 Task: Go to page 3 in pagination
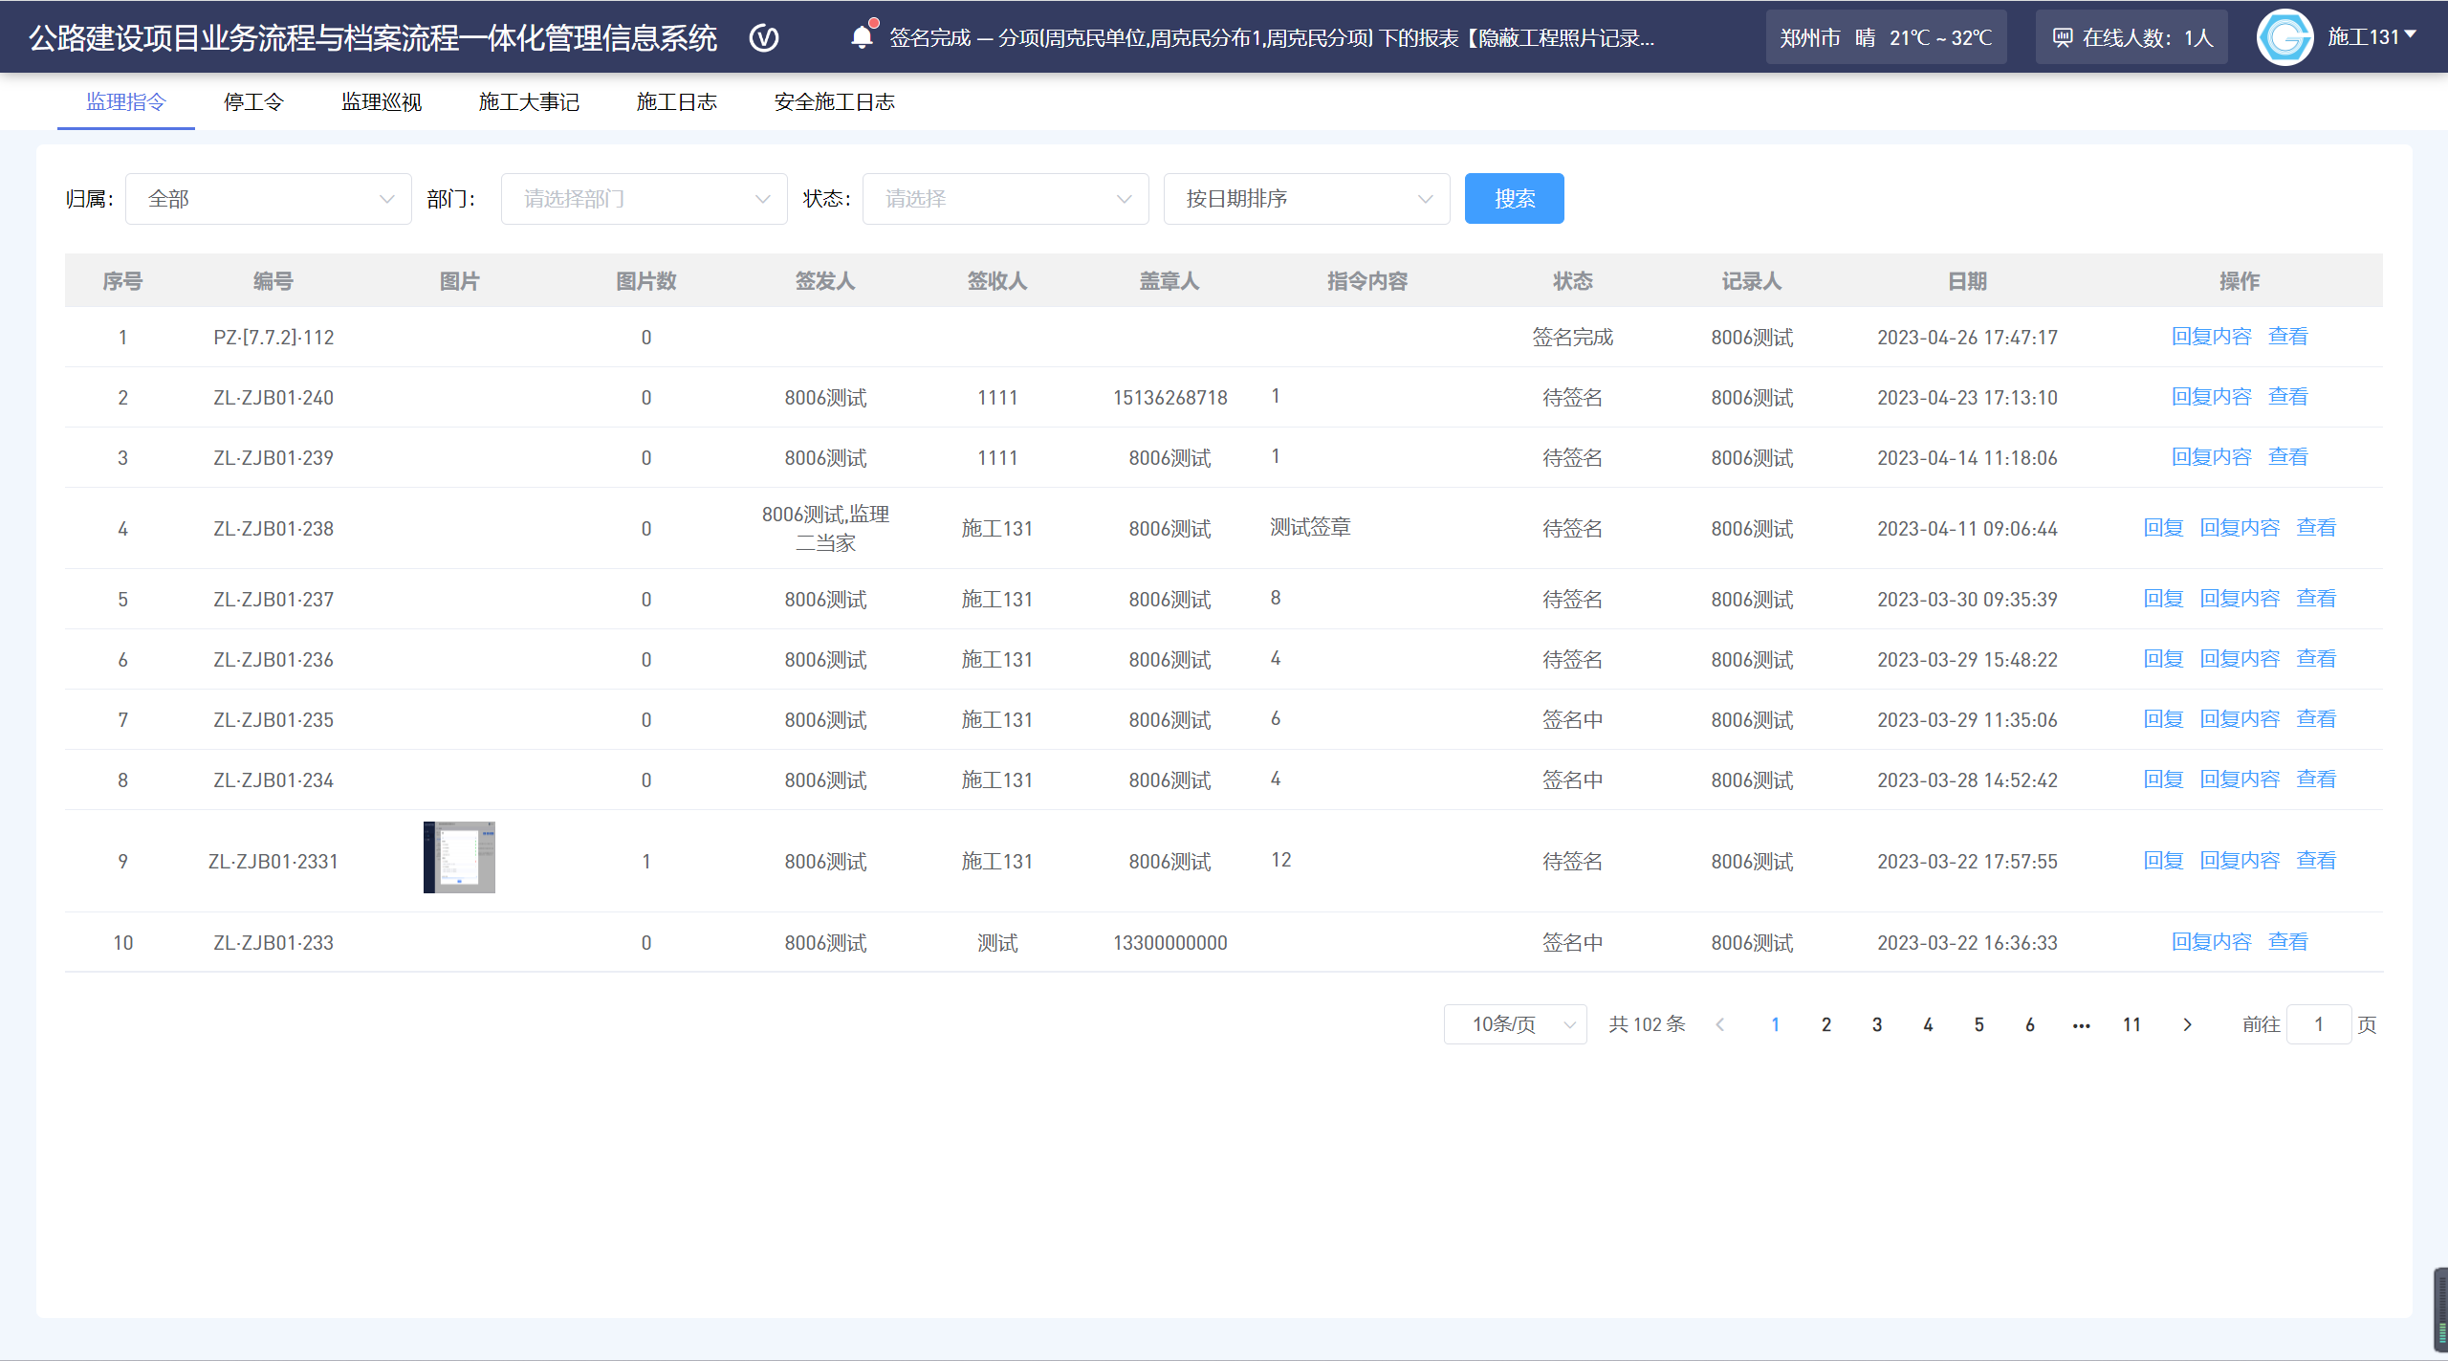[1877, 1024]
